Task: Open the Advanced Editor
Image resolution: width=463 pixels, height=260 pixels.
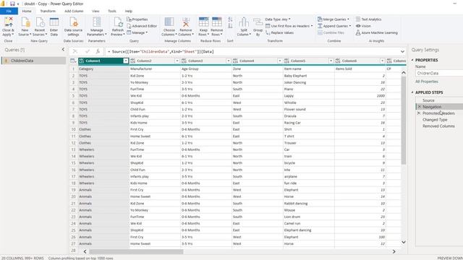Action: (142, 26)
